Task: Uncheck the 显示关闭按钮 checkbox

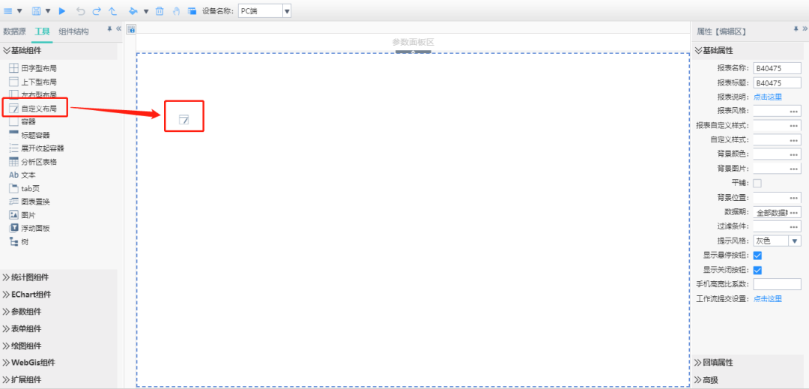Action: [x=757, y=270]
